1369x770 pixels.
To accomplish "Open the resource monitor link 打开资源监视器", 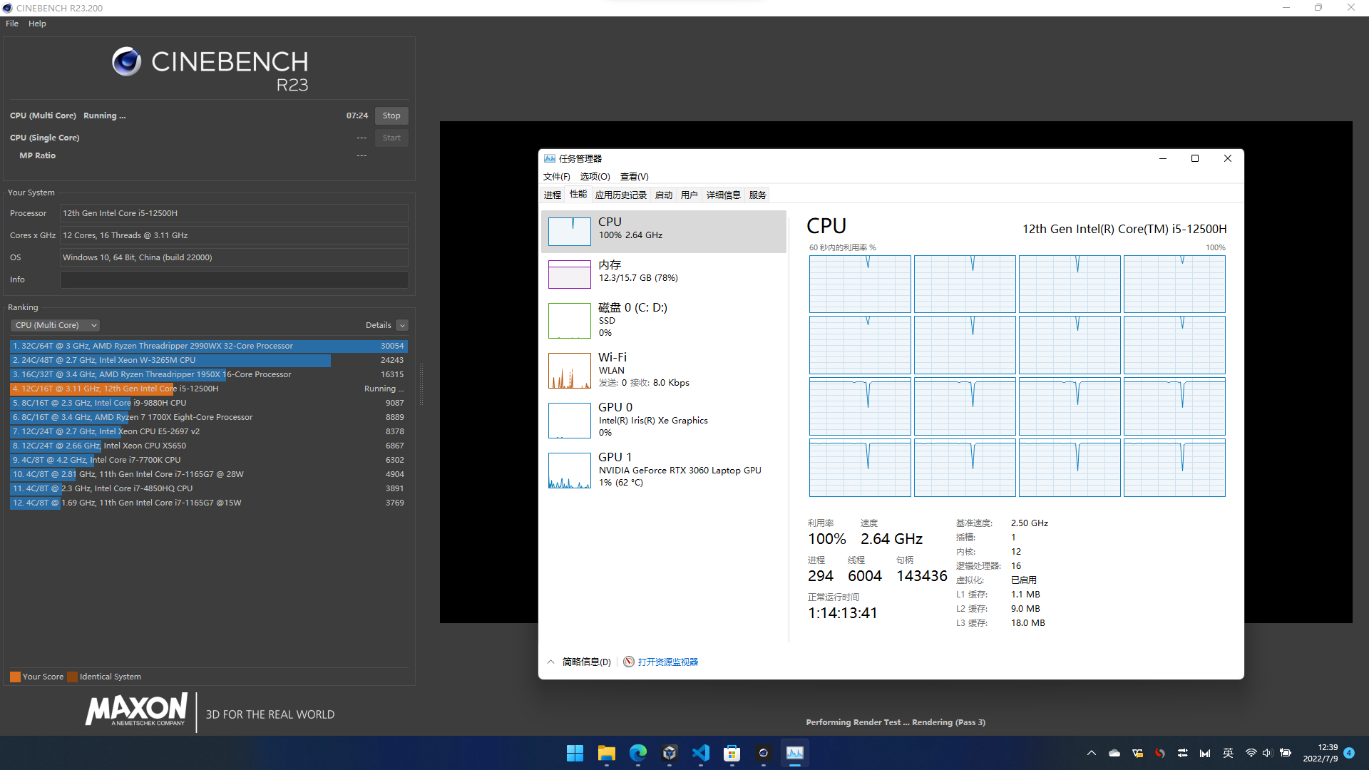I will coord(667,662).
